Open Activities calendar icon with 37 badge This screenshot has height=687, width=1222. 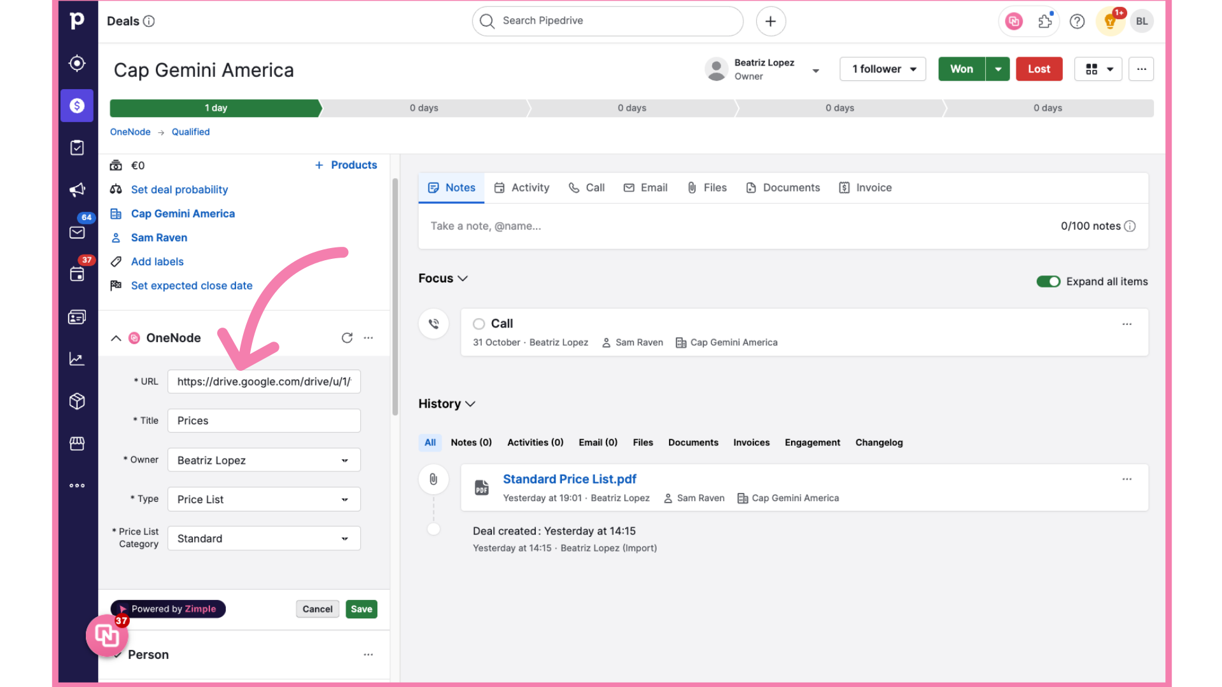point(77,274)
